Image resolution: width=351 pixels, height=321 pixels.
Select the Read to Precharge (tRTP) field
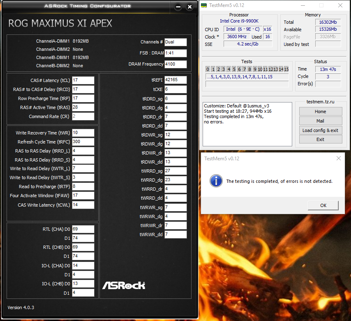click(83, 187)
